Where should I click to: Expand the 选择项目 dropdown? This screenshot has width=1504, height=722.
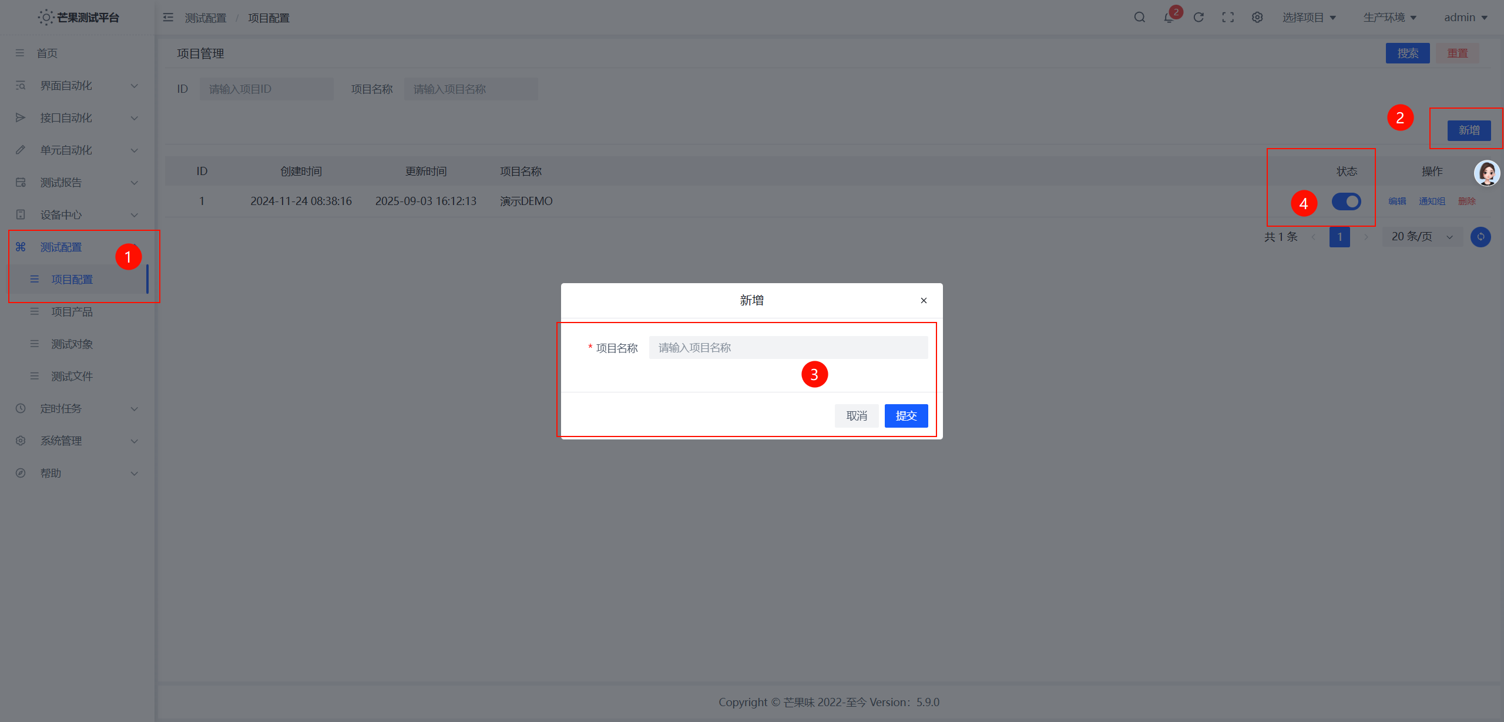[x=1309, y=17]
